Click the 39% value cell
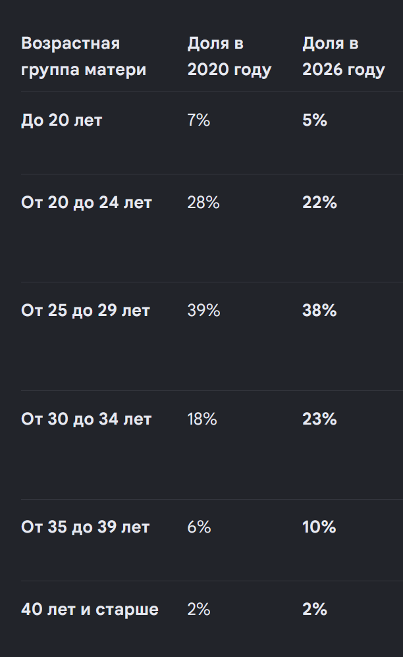 pyautogui.click(x=203, y=311)
